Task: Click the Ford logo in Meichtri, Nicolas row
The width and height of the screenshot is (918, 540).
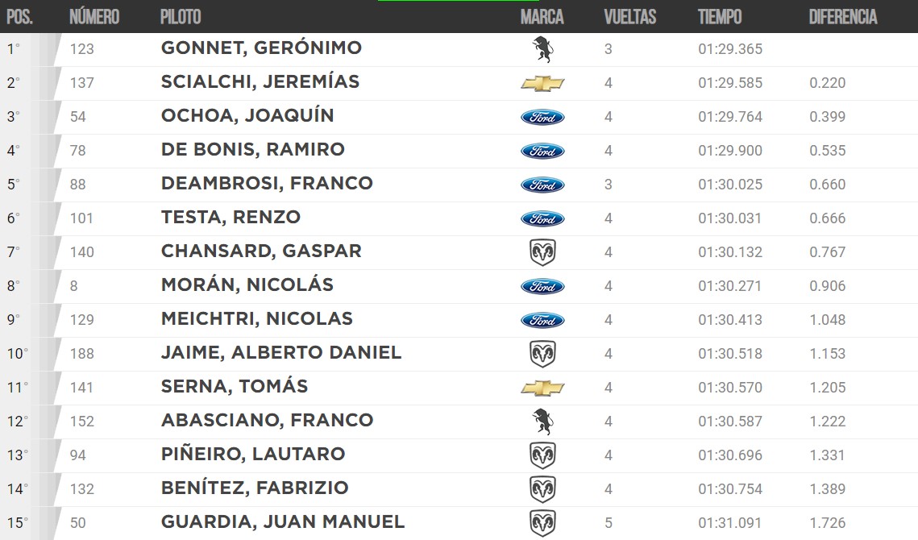Action: click(x=542, y=320)
